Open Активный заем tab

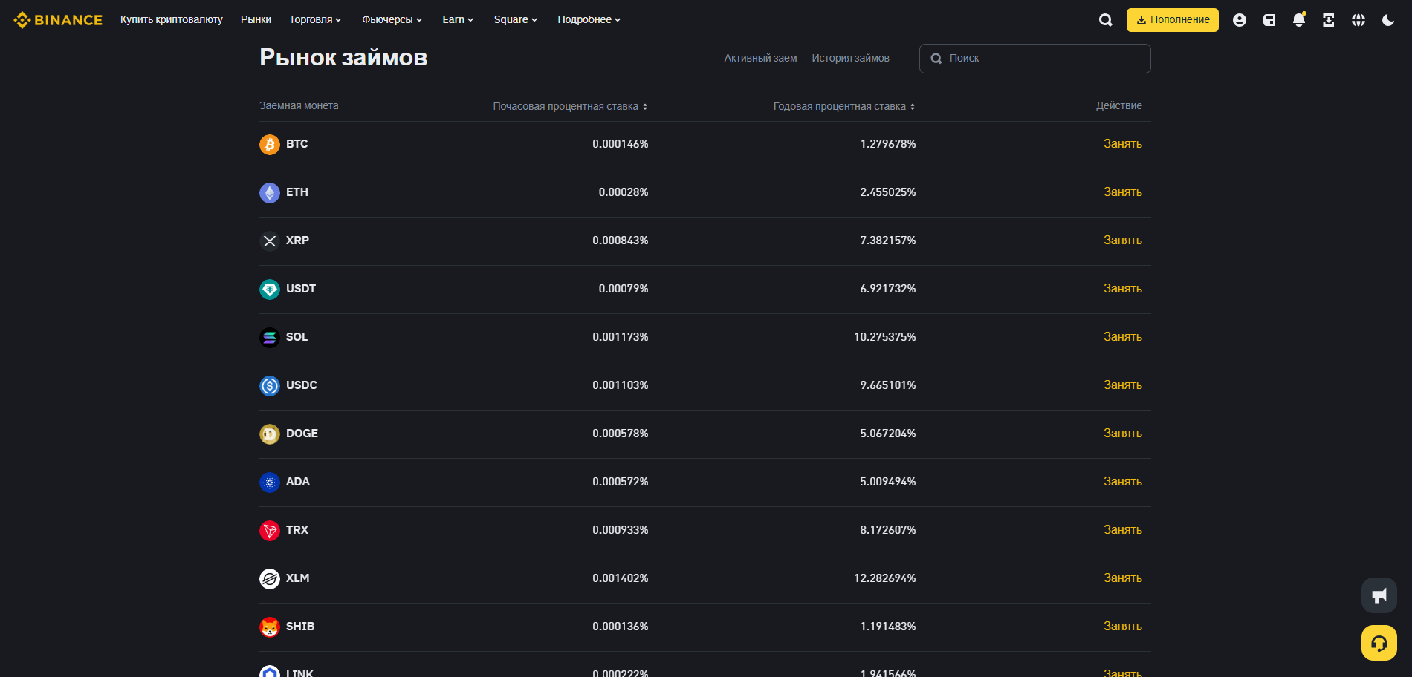(760, 58)
